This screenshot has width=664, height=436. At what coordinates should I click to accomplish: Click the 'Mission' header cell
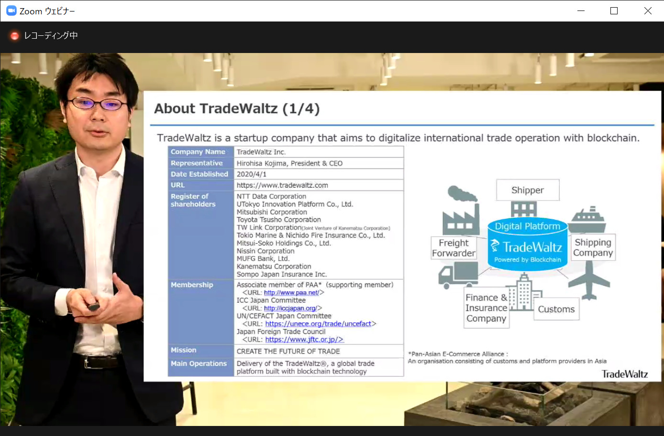(x=201, y=351)
